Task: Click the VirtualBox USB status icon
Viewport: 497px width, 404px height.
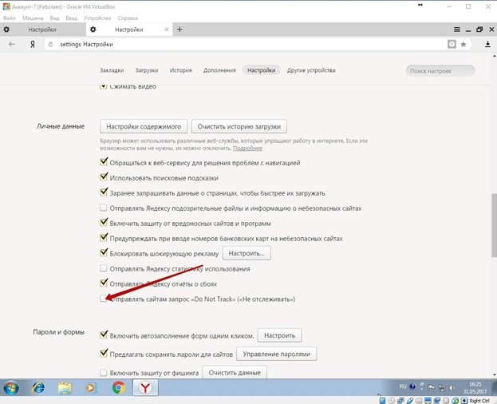Action: (x=410, y=401)
